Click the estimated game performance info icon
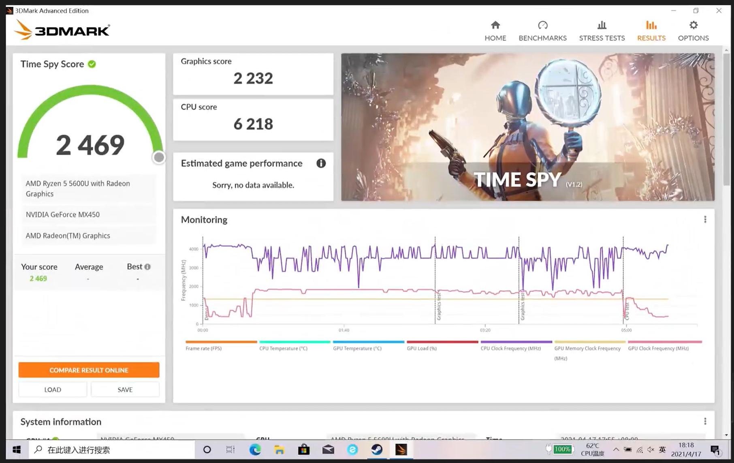 coord(321,163)
